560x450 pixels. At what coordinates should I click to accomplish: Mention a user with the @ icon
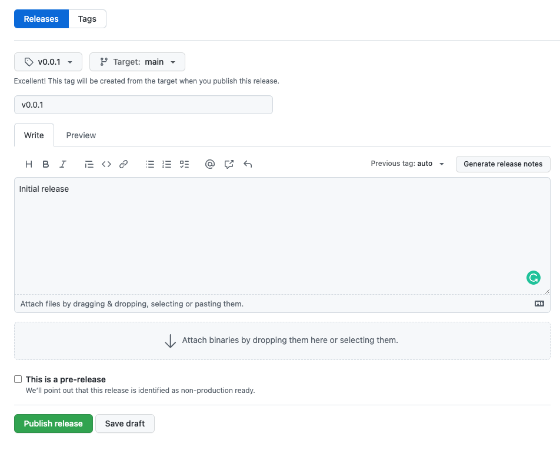[210, 164]
